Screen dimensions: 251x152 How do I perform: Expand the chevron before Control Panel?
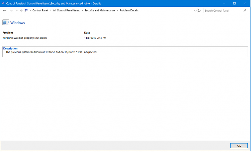pos(30,10)
